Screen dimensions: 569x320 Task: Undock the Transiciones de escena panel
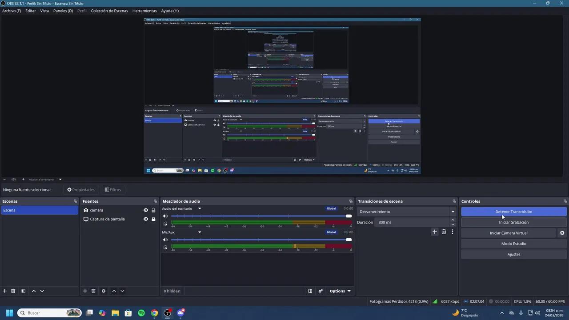[x=454, y=201]
